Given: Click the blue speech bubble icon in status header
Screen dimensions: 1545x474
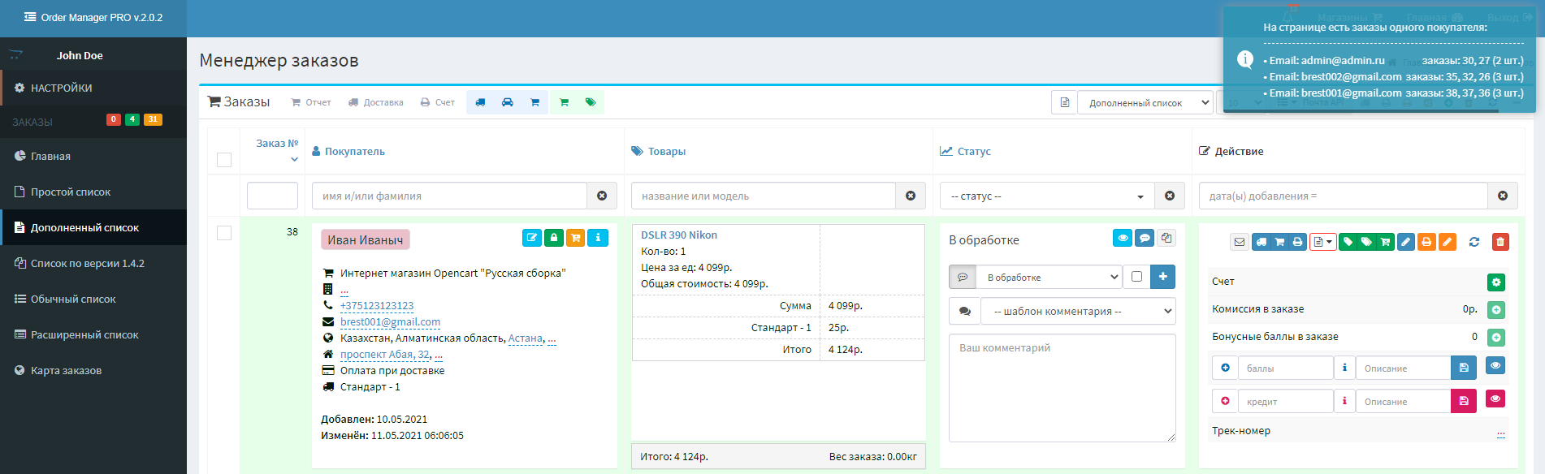Looking at the screenshot, I should coord(1145,238).
